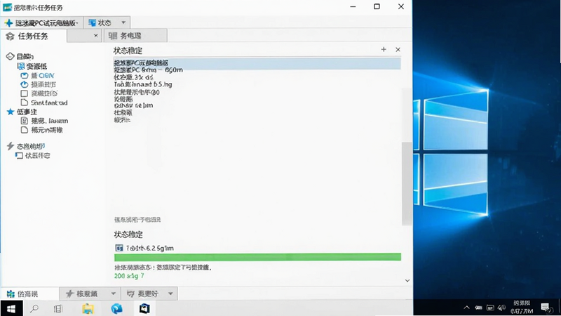
Task: Close the 状态稳定 panel with the x
Action: click(x=398, y=49)
